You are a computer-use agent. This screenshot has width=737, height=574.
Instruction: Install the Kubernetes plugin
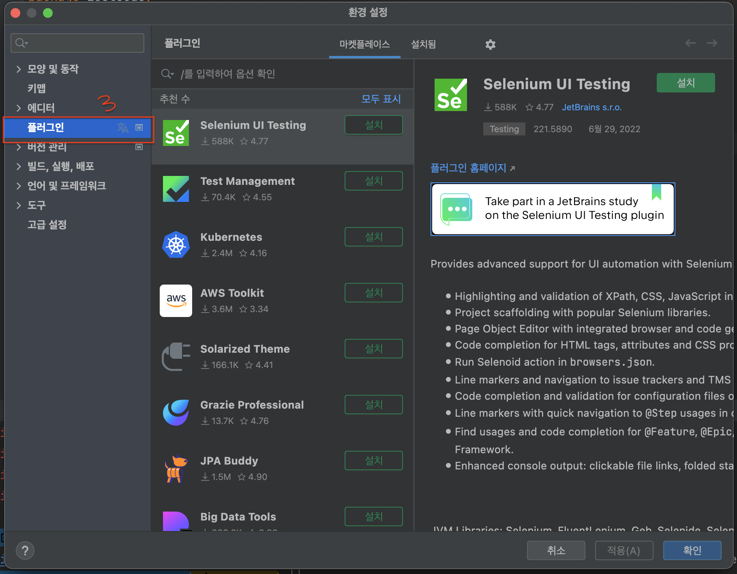click(x=373, y=237)
